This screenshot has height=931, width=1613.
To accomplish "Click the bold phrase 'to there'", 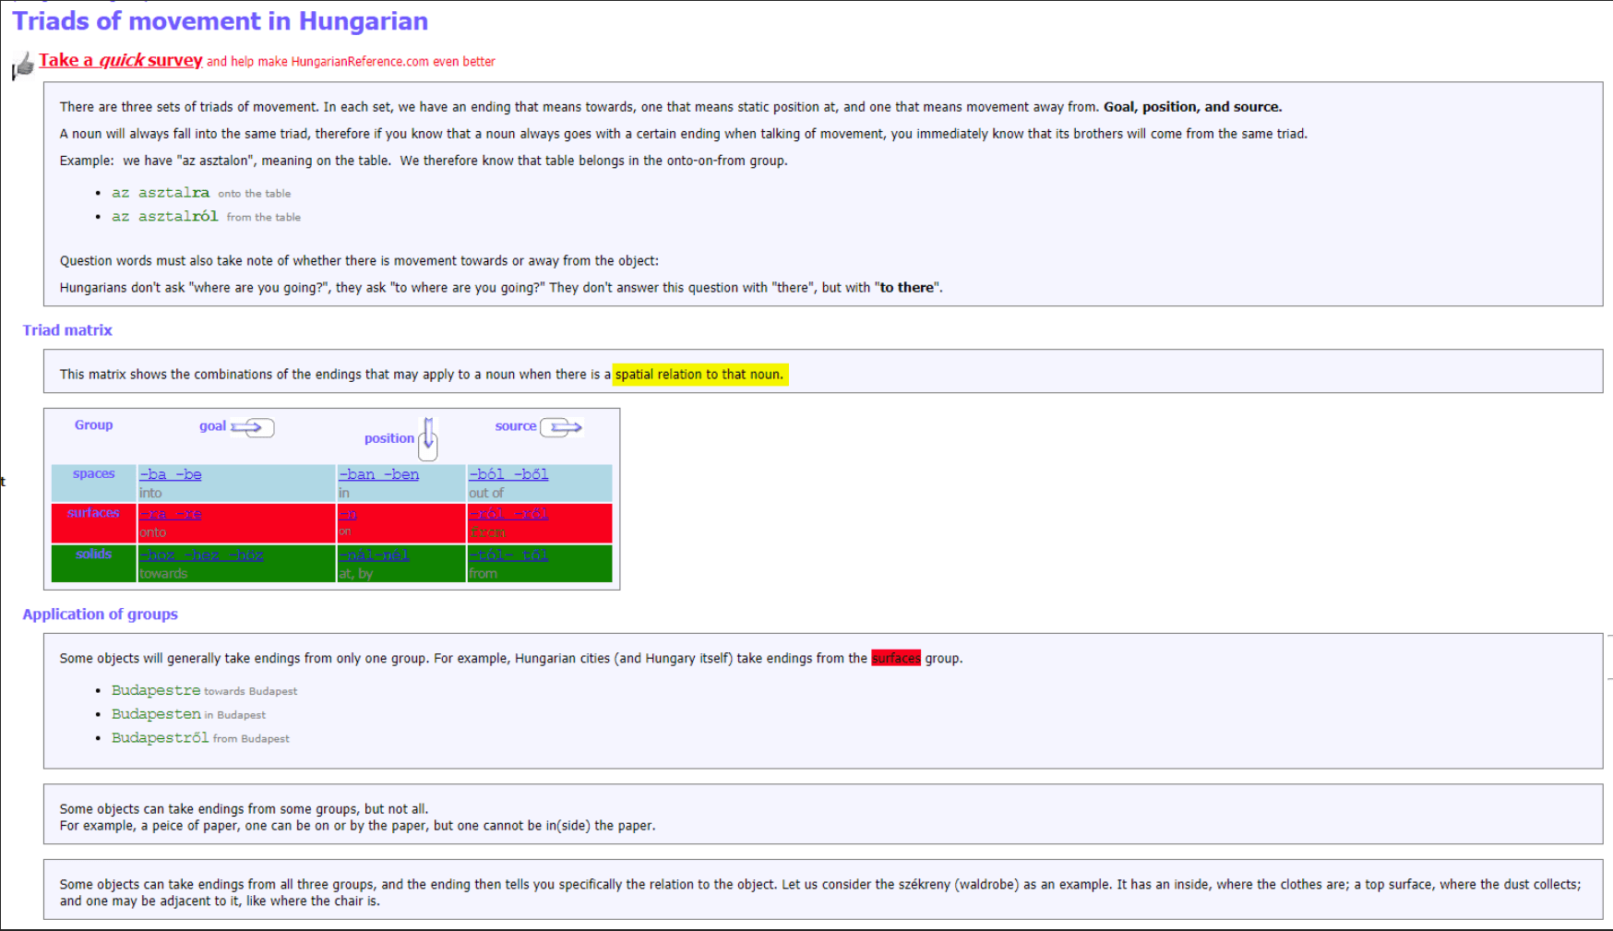I will pyautogui.click(x=907, y=288).
